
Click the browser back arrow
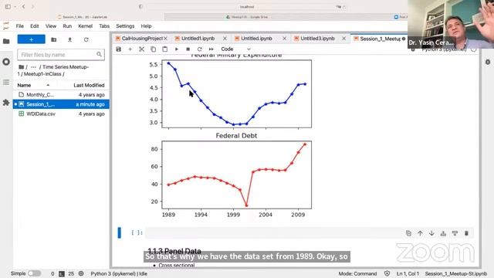click(x=24, y=6)
